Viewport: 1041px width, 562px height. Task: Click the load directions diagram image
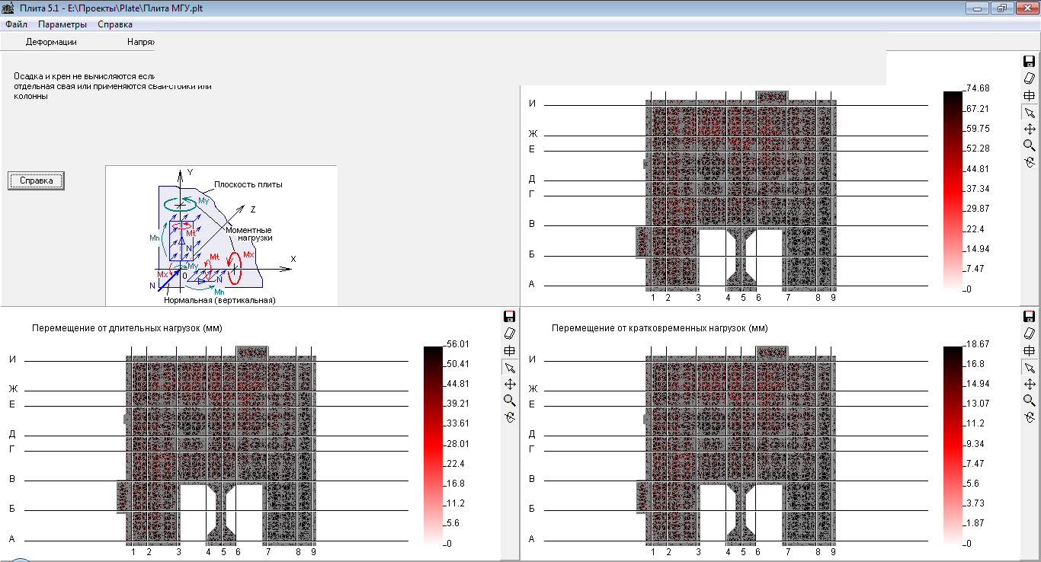coord(221,236)
